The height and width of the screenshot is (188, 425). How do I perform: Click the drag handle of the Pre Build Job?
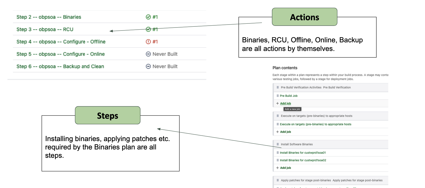278,96
